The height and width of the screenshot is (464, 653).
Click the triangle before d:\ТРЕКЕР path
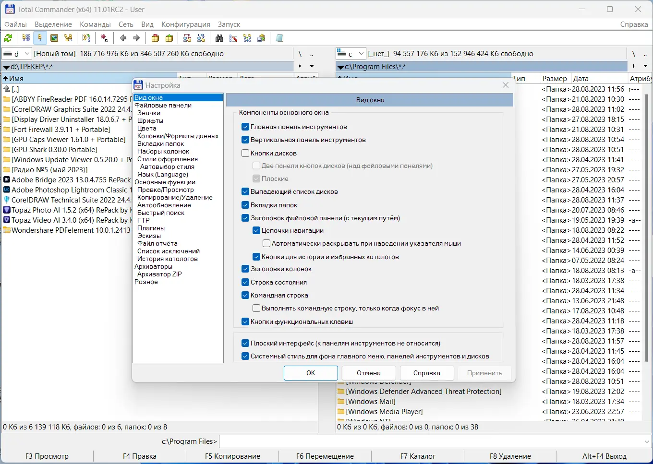tap(6, 67)
